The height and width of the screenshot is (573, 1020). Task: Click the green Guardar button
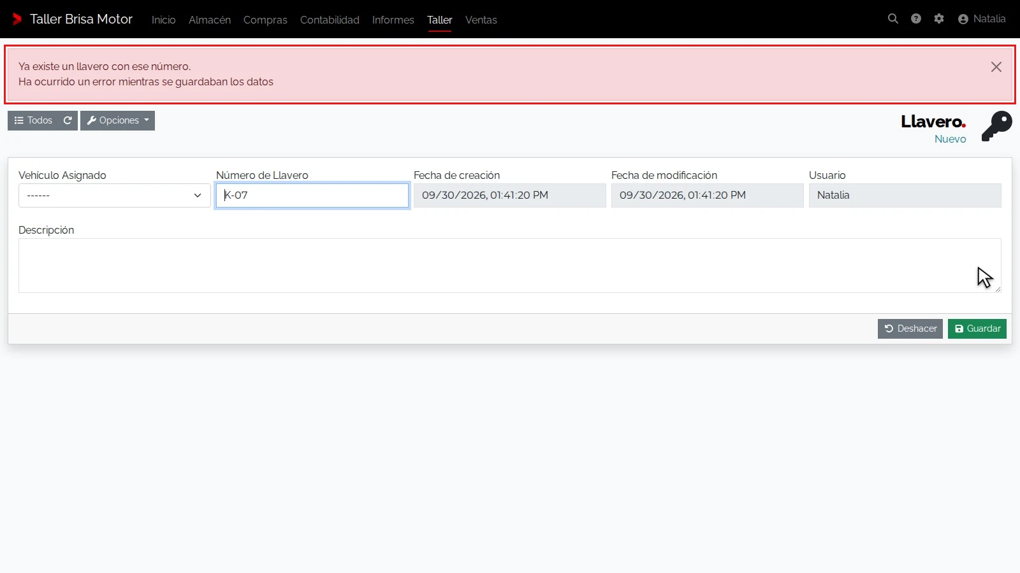tap(977, 329)
